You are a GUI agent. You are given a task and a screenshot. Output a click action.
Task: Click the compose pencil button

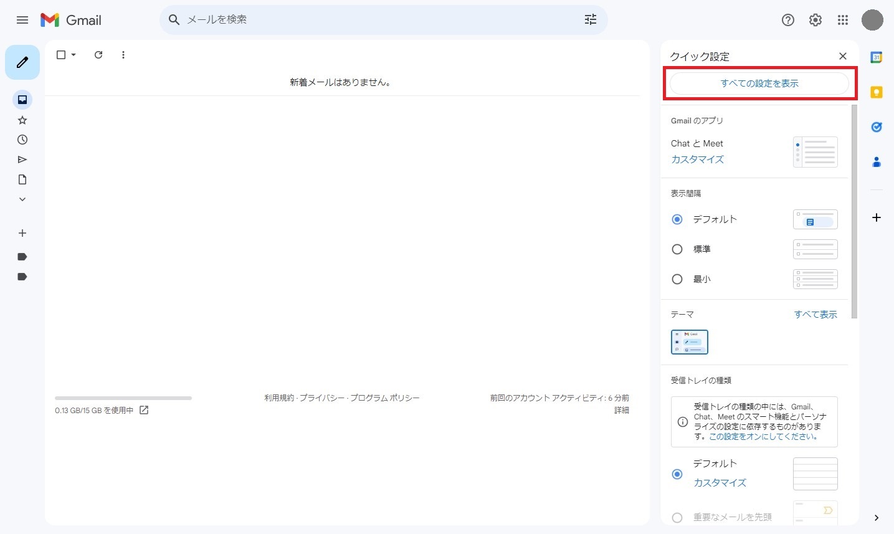point(22,62)
